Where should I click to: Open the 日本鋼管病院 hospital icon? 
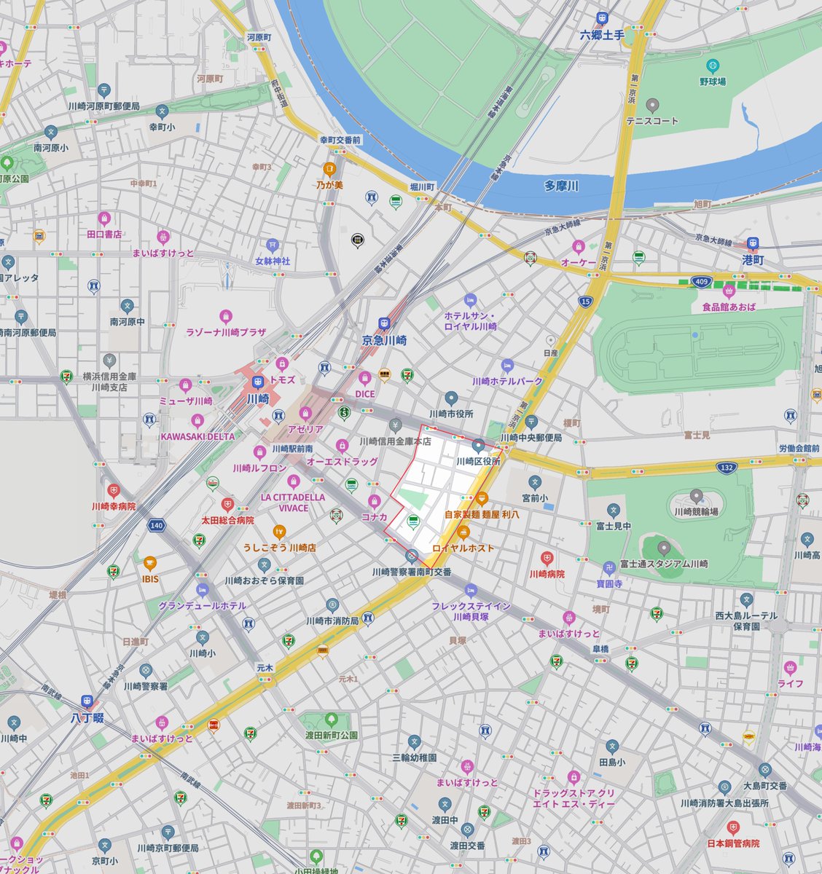click(x=732, y=827)
